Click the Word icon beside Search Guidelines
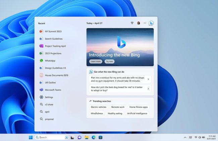The height and width of the screenshot is (141, 218). (41, 39)
